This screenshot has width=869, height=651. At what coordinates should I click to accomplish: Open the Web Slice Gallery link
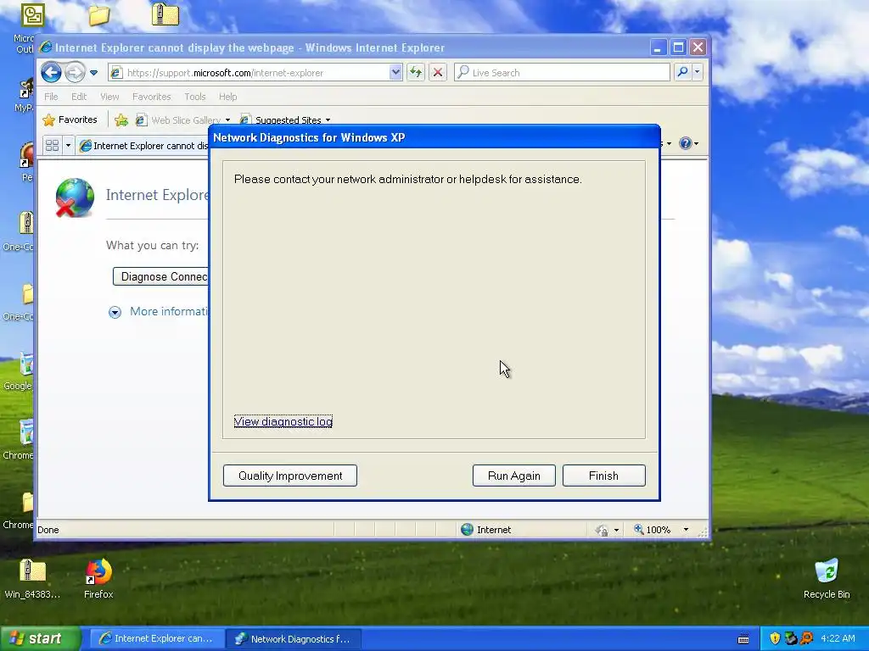point(182,120)
